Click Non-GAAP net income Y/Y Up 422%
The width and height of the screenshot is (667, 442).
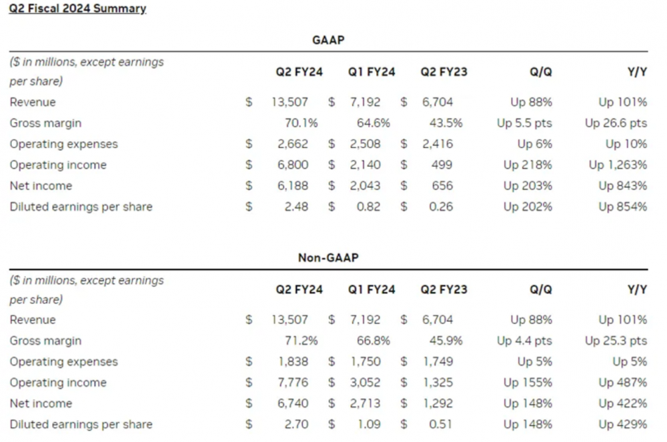[x=623, y=403]
